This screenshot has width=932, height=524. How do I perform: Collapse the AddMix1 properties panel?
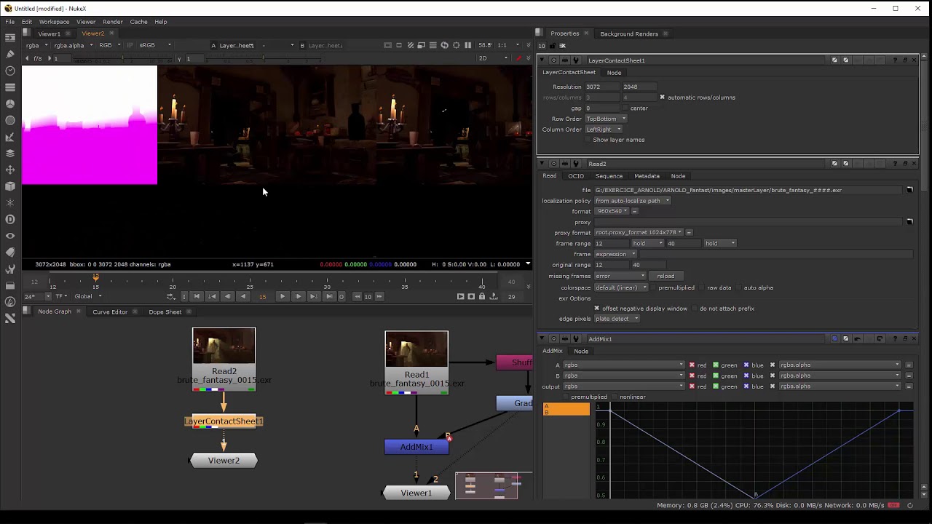click(x=542, y=338)
